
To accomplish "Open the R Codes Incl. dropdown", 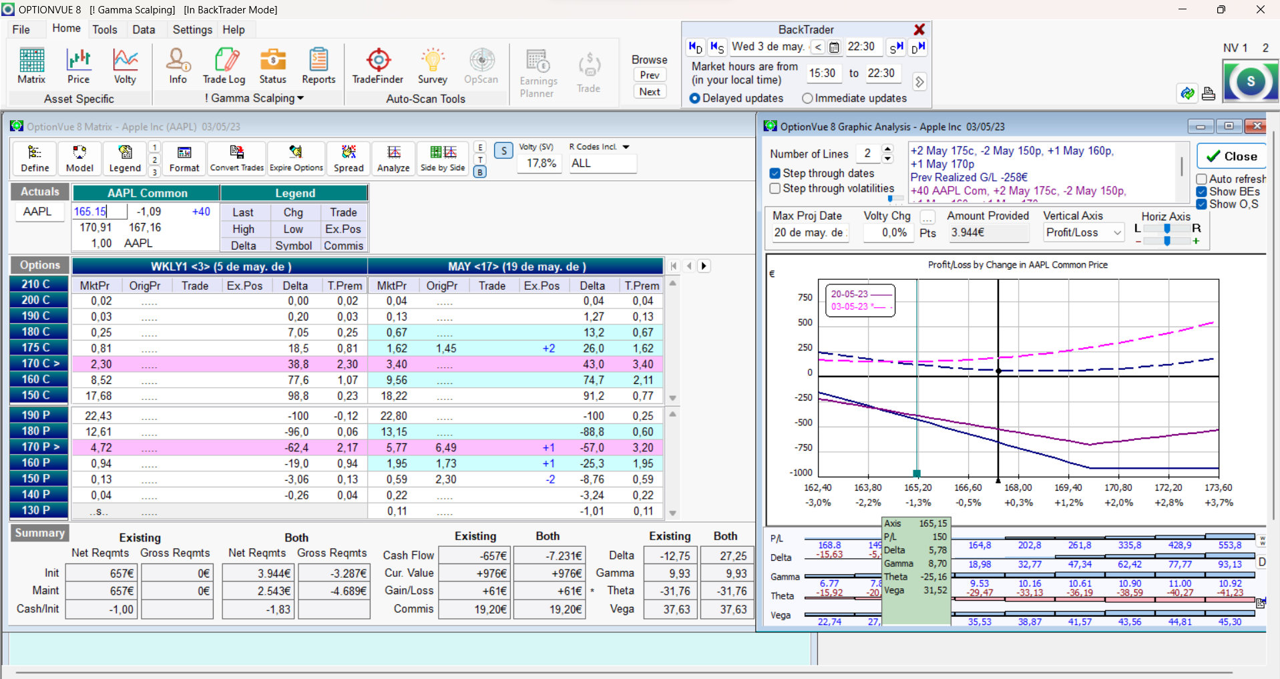I will point(626,147).
